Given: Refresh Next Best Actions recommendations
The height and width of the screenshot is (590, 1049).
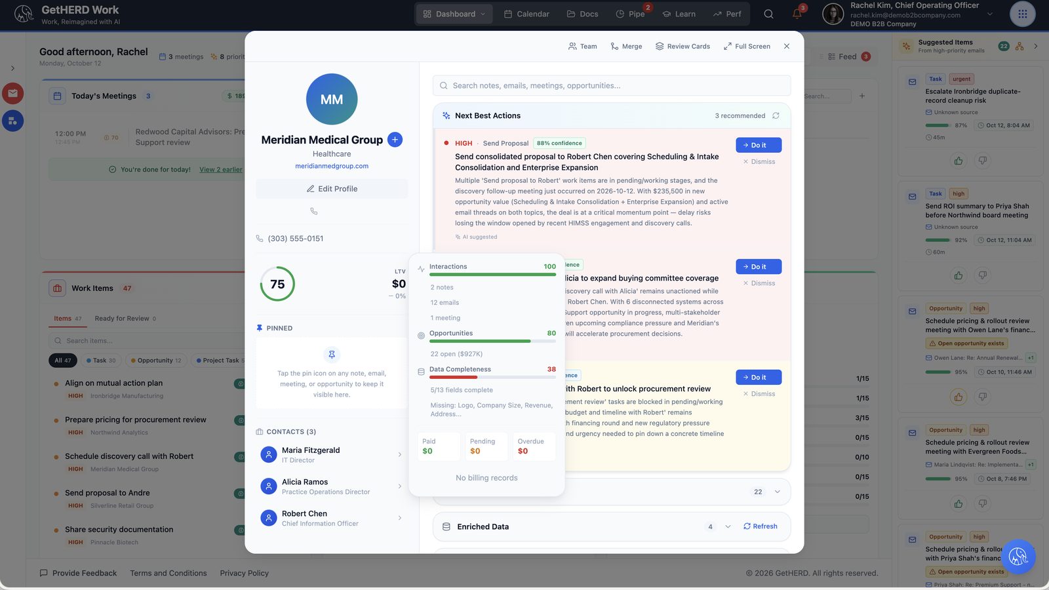Looking at the screenshot, I should coord(776,115).
